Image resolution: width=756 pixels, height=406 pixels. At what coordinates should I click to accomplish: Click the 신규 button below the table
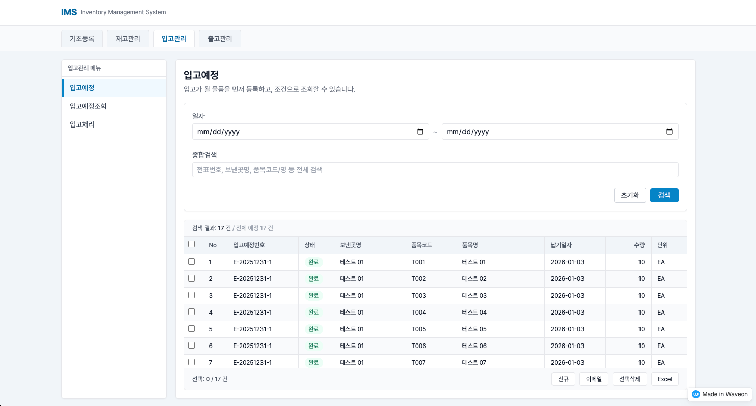pyautogui.click(x=563, y=379)
